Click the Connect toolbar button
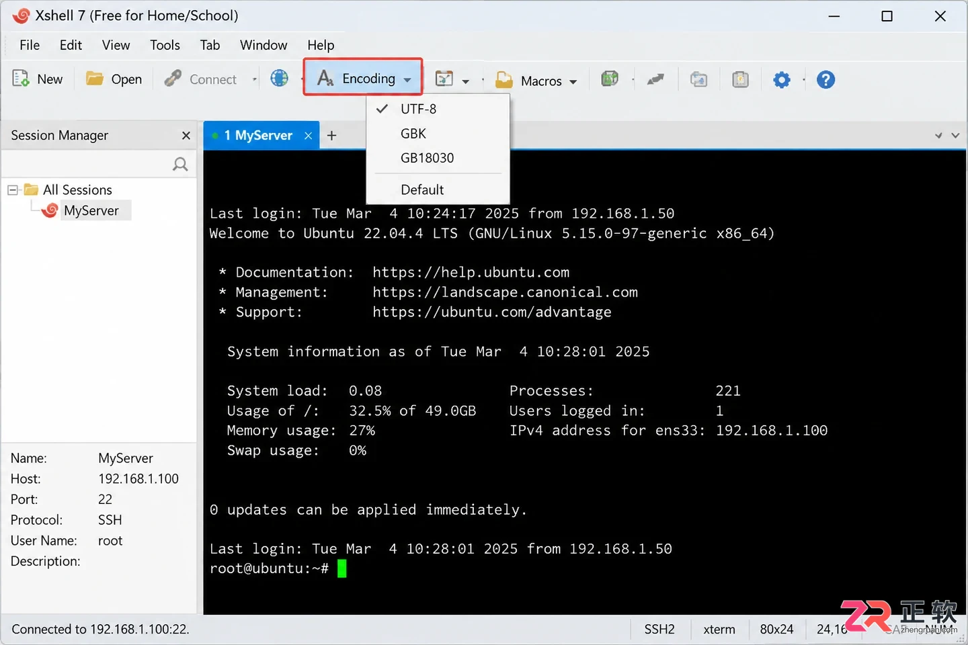 click(200, 79)
